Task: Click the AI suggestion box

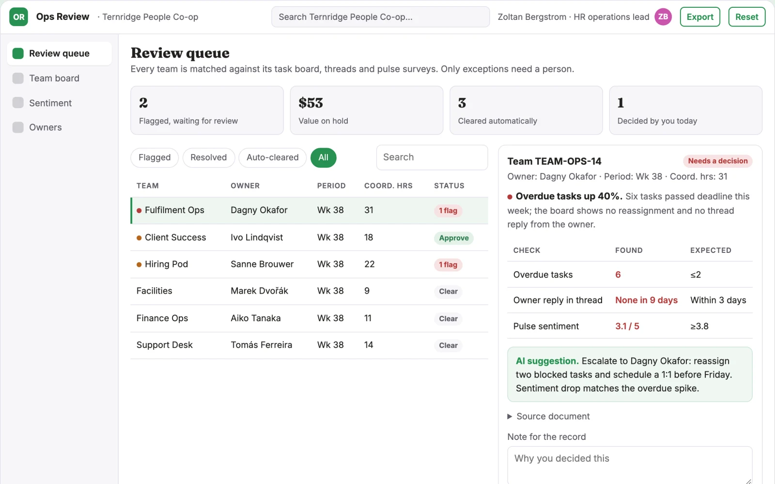Action: click(630, 374)
